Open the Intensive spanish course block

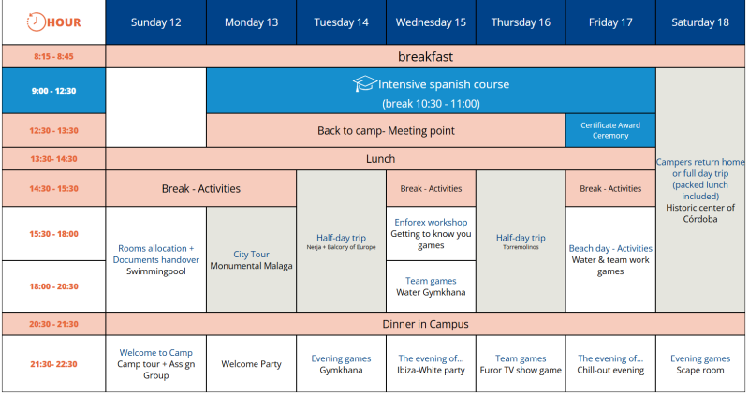point(431,92)
